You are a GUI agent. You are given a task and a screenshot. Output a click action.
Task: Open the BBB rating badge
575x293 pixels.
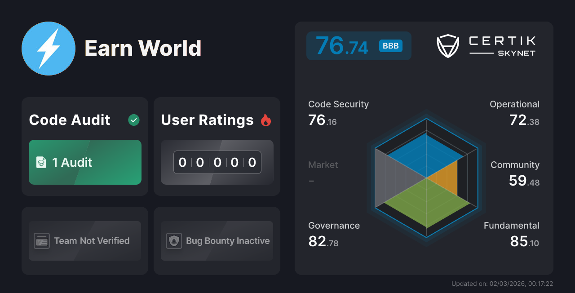point(390,45)
